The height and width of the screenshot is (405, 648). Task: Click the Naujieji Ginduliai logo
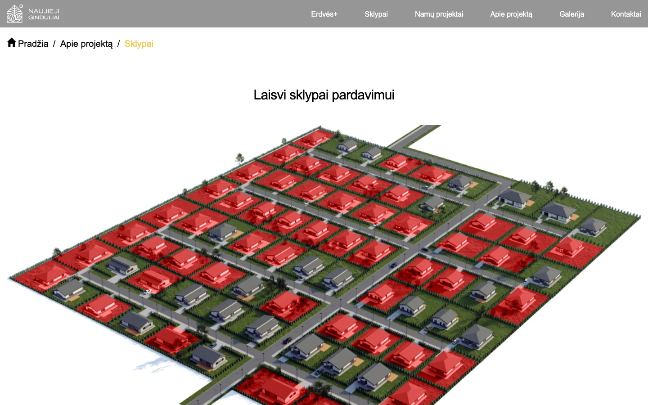click(33, 13)
